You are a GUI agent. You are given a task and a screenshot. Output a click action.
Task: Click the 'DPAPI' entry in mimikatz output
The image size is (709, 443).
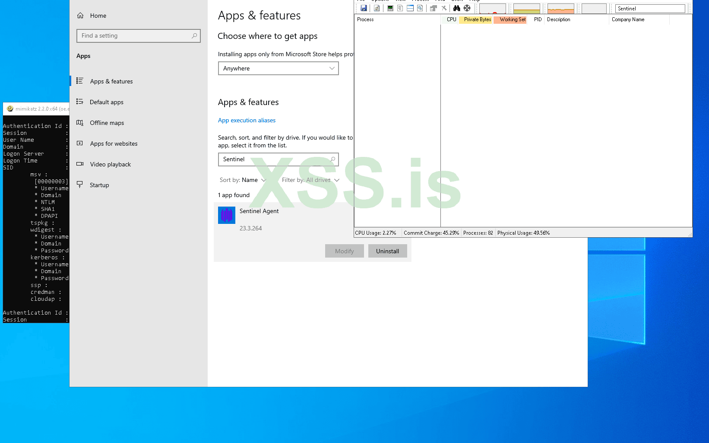point(49,216)
